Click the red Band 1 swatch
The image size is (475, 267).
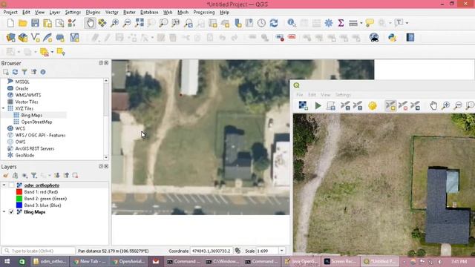[x=19, y=191]
